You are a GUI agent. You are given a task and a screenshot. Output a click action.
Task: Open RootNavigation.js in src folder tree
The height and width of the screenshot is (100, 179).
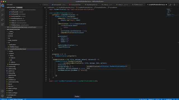pos(14,64)
